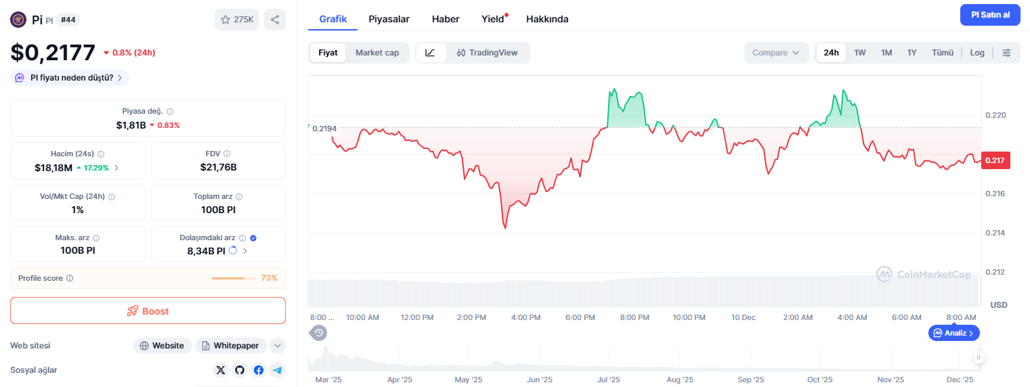Open chart settings sliders icon

(x=1007, y=53)
